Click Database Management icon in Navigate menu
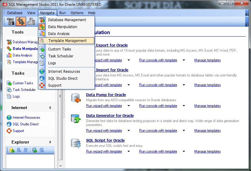This screenshot has height=171, width=251. (42, 20)
